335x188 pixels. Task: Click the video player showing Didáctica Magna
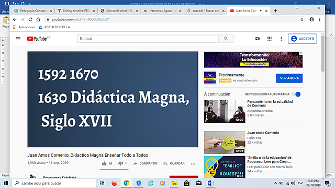113,99
